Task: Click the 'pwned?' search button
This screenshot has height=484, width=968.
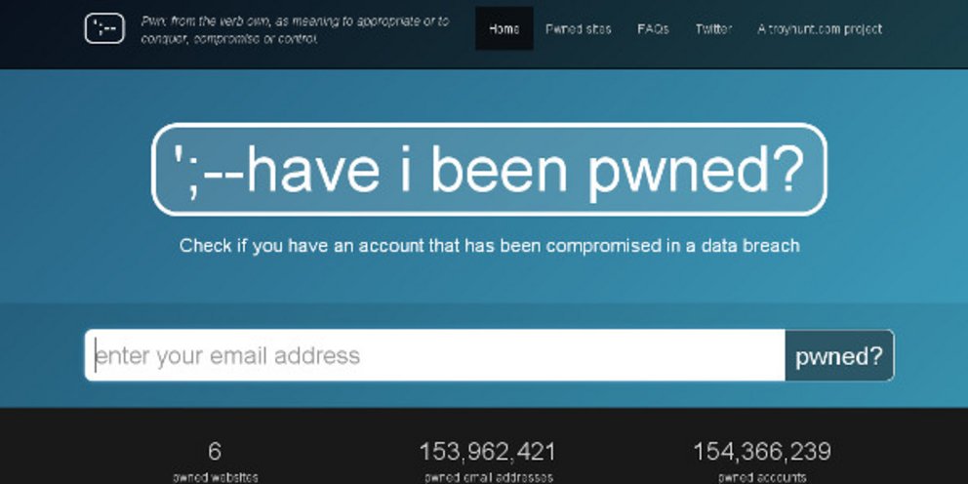Action: 839,355
